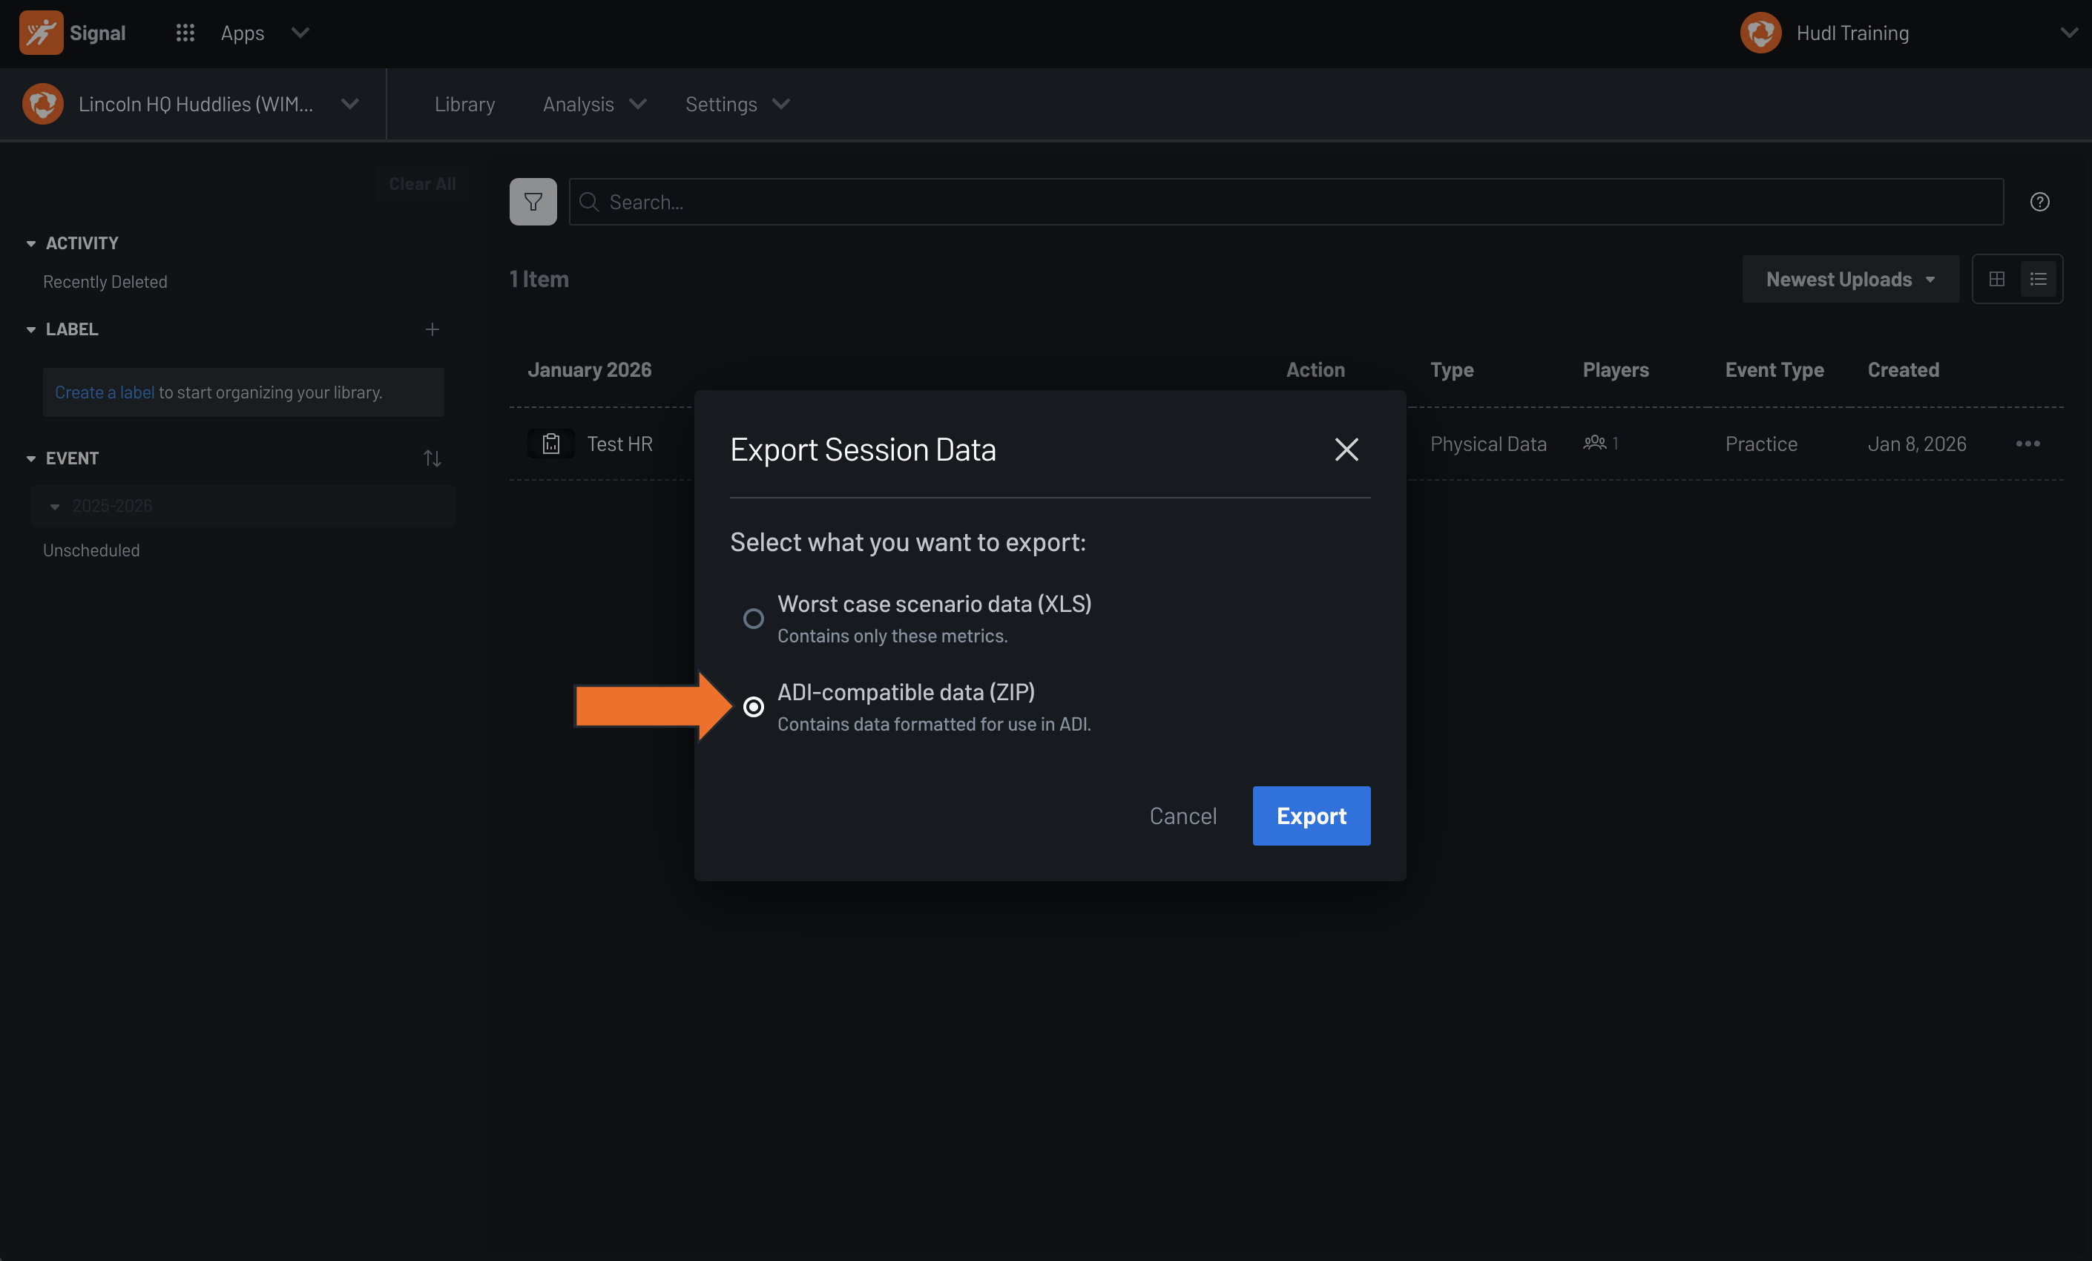Switch to list view icon
Image resolution: width=2092 pixels, height=1261 pixels.
coord(2039,278)
